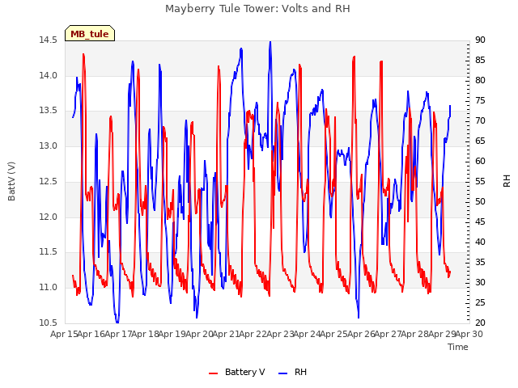Screen dimensions: 518x388
Task: Click the Apr 23 date label
Action: point(280,334)
